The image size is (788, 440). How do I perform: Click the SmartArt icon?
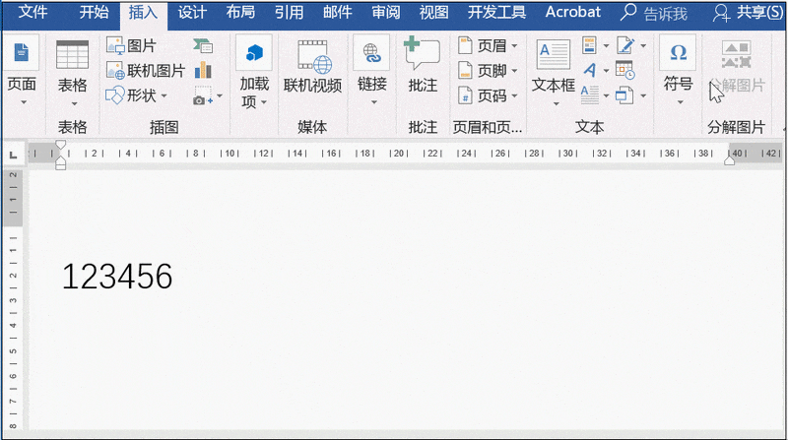click(x=203, y=45)
